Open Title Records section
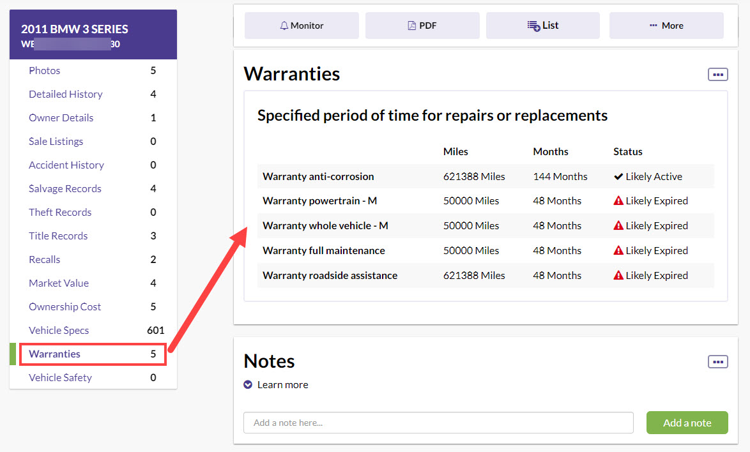 (58, 236)
